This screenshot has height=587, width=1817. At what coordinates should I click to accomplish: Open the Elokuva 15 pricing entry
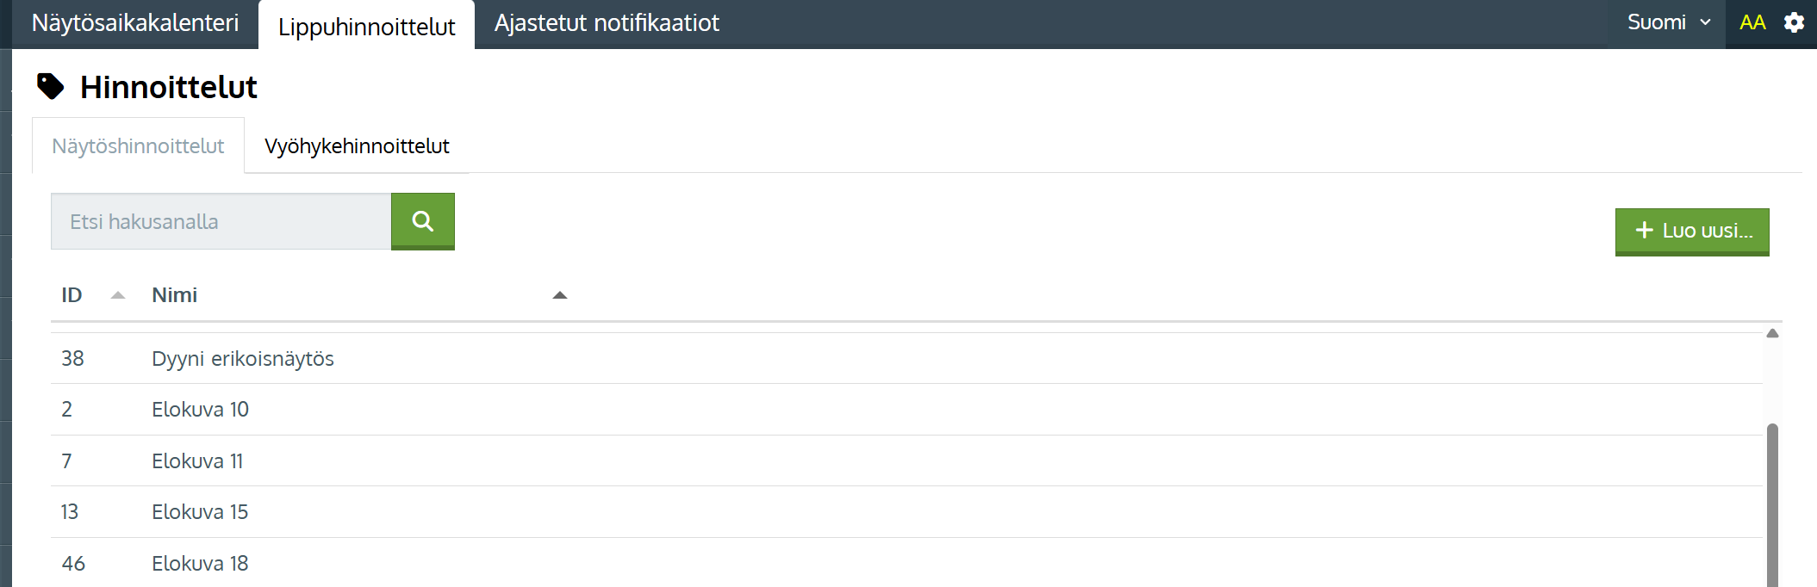pos(200,512)
